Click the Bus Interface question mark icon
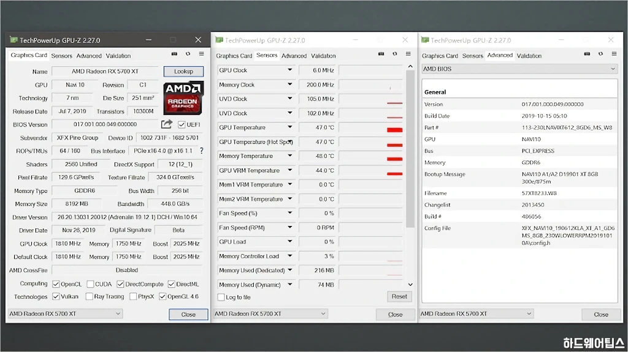This screenshot has height=352, width=628. click(x=201, y=151)
